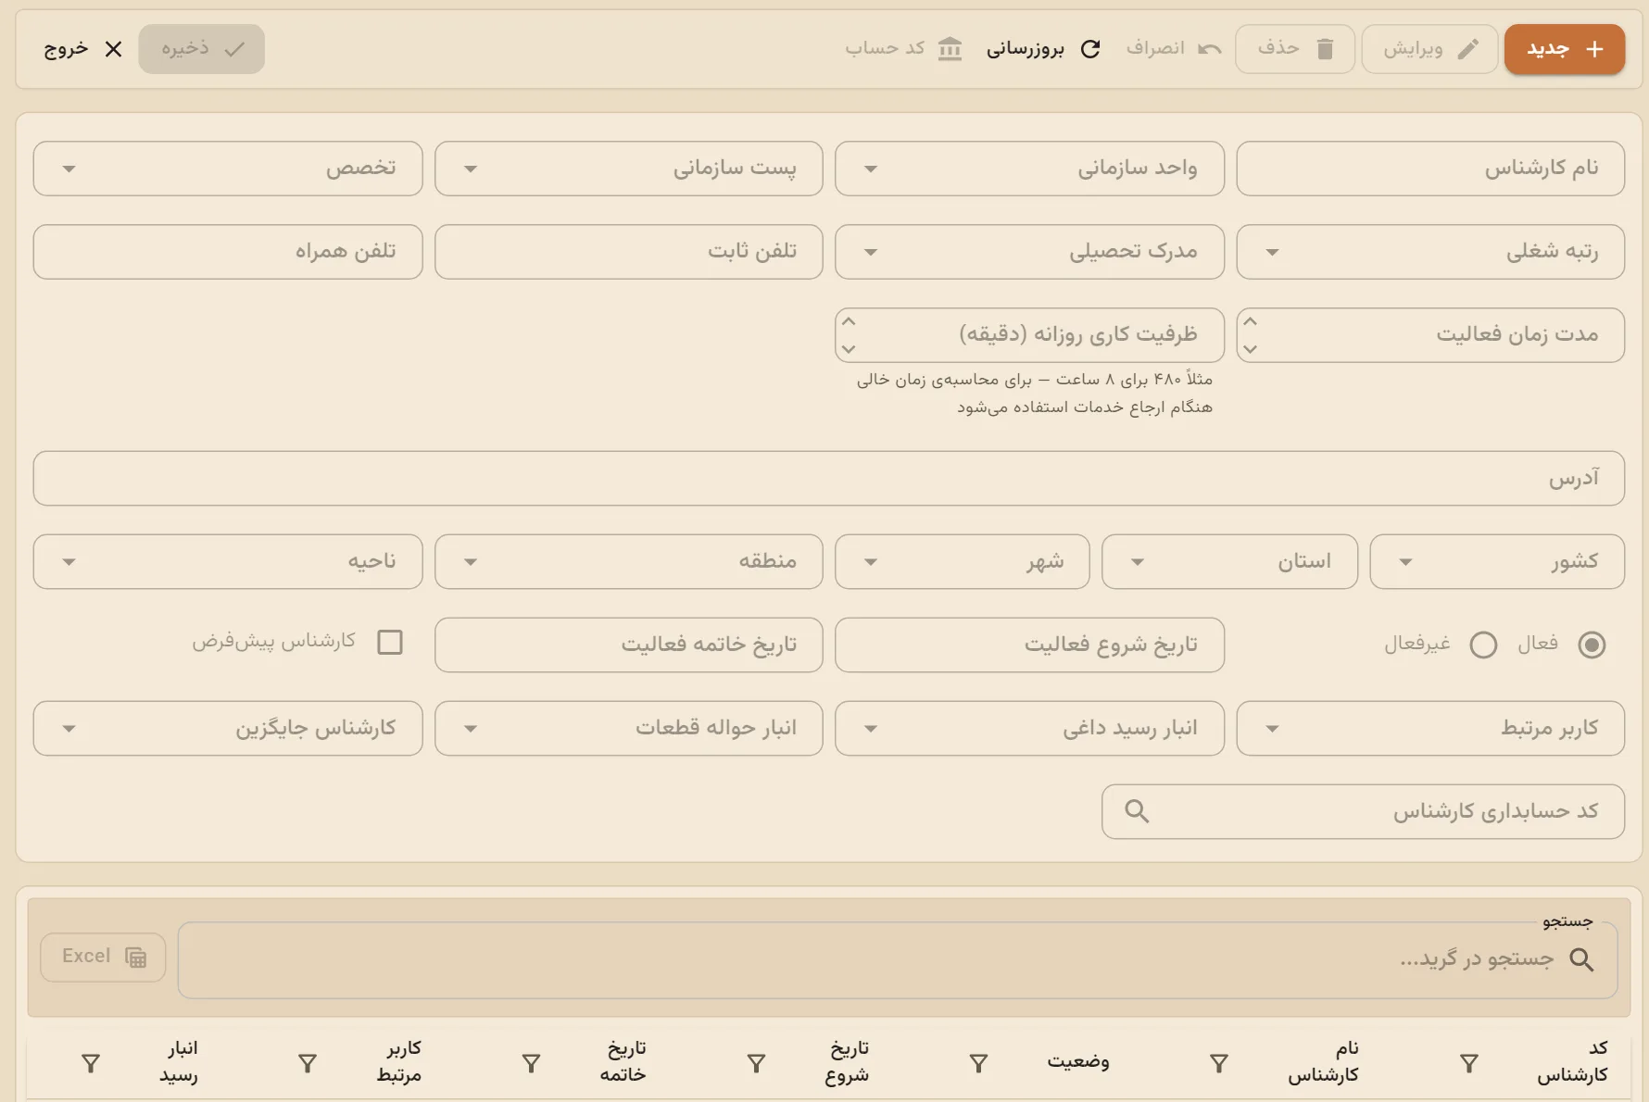Viewport: 1649px width, 1102px height.
Task: Increase مدت زمان فعالیت with up arrow
Action: pyautogui.click(x=1251, y=321)
